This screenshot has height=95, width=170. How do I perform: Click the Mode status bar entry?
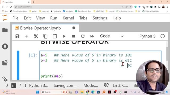coord(91,85)
